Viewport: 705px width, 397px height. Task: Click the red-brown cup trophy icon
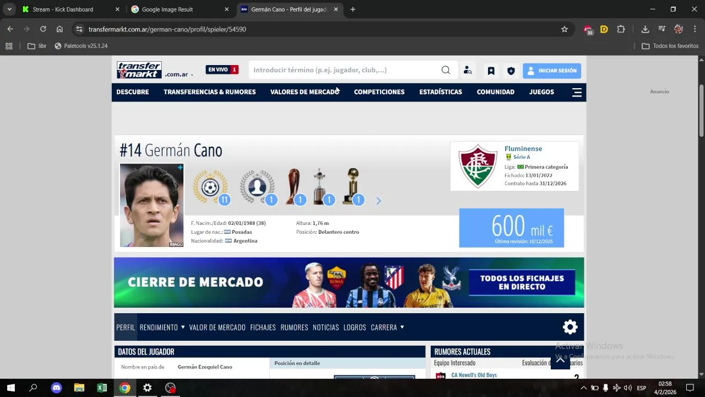coord(293,187)
